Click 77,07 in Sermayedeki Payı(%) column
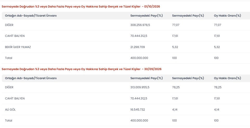This screenshot has height=128, width=250. (176, 25)
